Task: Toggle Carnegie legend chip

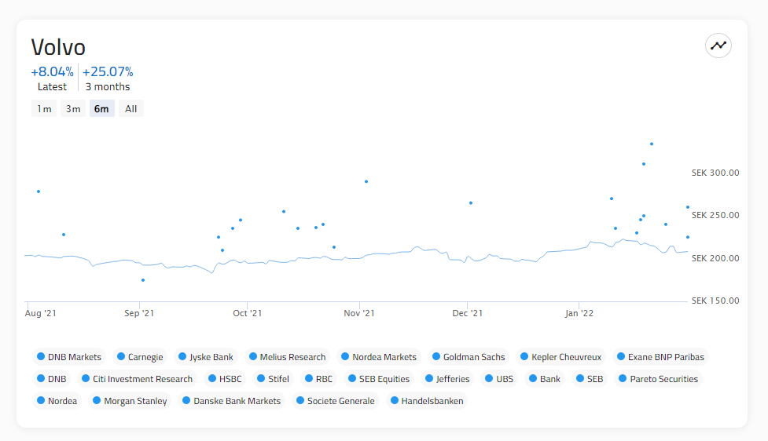Action: point(140,357)
